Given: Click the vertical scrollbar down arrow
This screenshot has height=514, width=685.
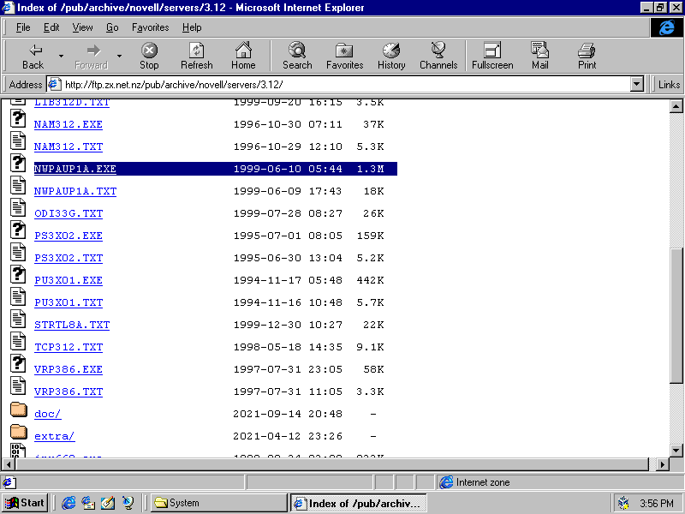Looking at the screenshot, I should tap(676, 451).
